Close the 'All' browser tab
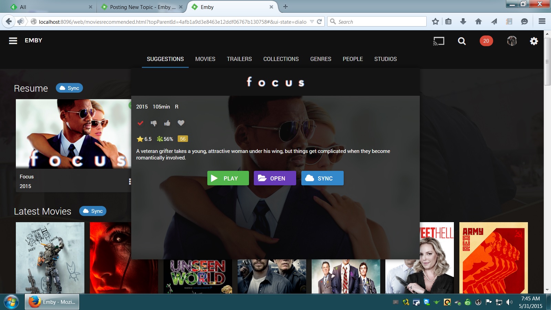Image resolution: width=551 pixels, height=310 pixels. 90,7
